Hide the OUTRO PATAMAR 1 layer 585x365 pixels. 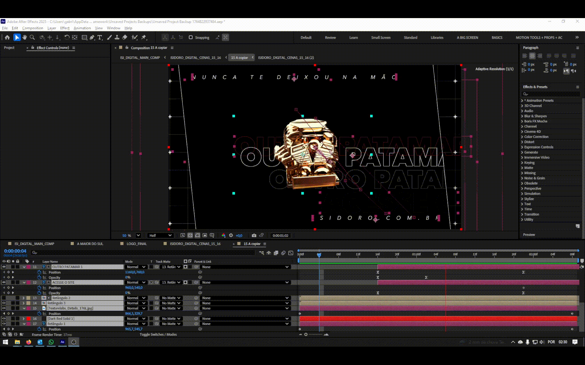click(4, 267)
